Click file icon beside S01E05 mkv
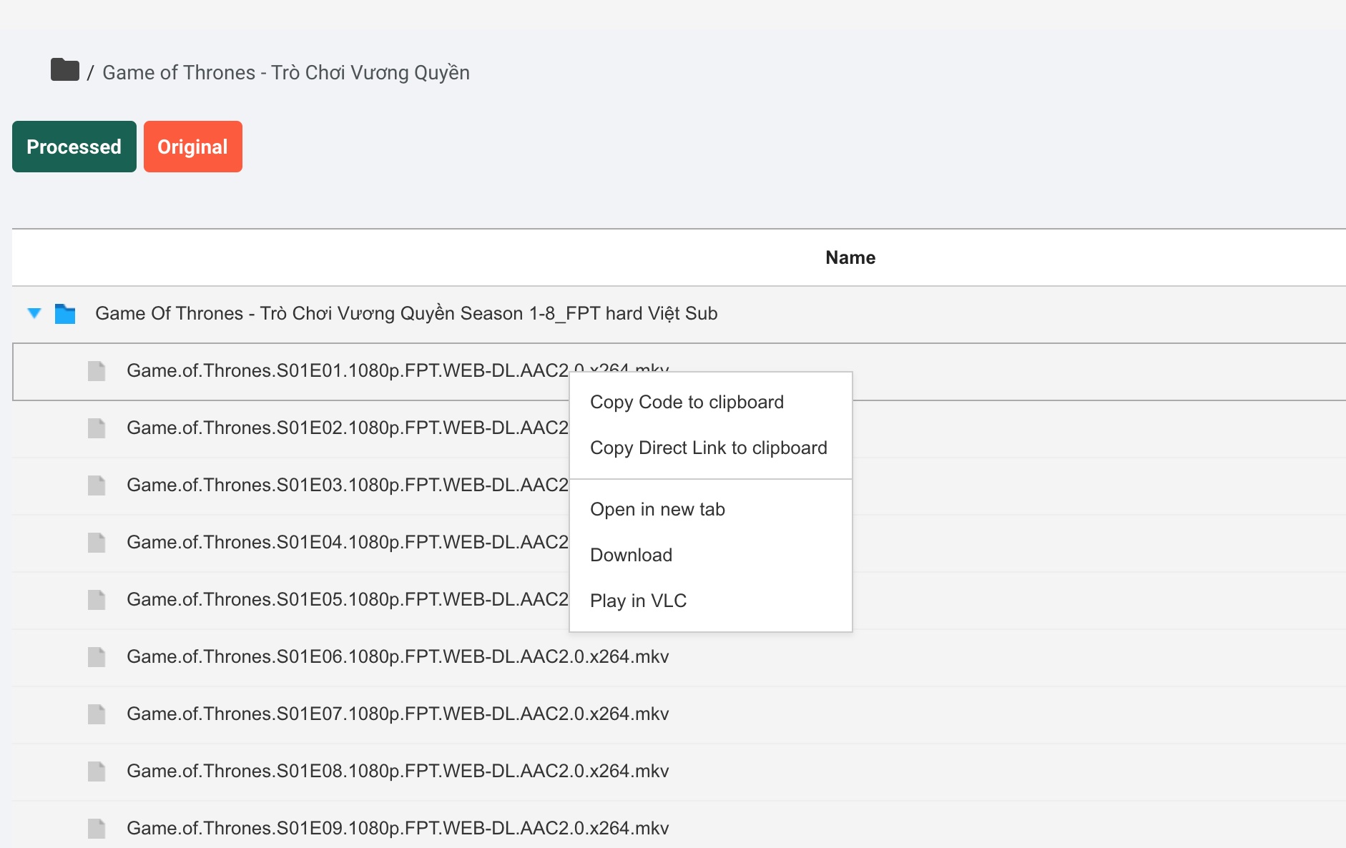The width and height of the screenshot is (1346, 848). click(x=97, y=600)
